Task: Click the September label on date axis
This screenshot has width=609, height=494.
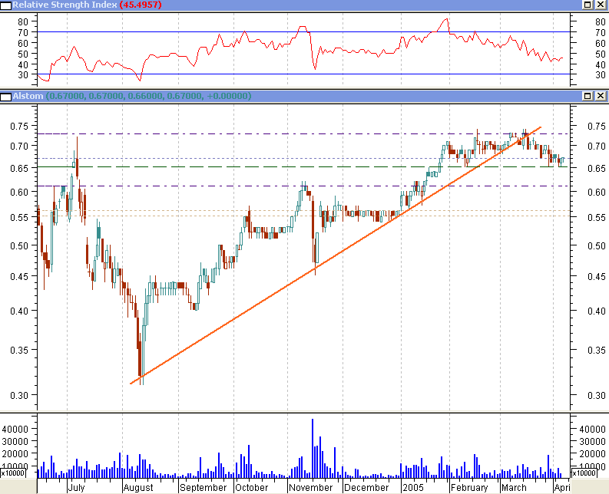Action: 204,487
